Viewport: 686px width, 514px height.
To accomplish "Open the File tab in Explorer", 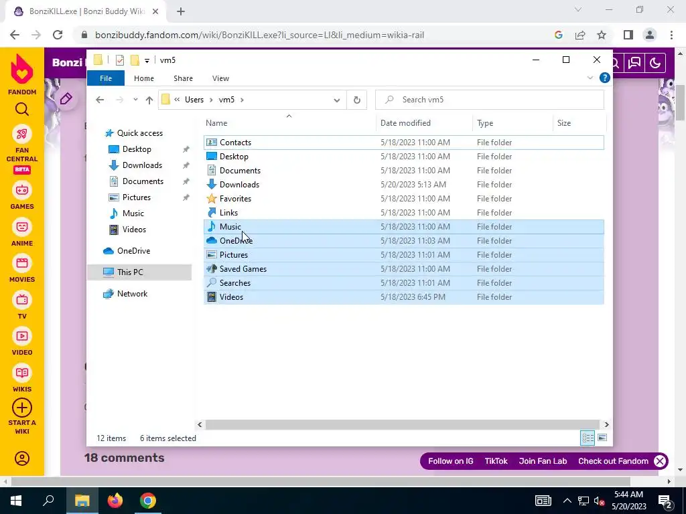I will [x=106, y=78].
